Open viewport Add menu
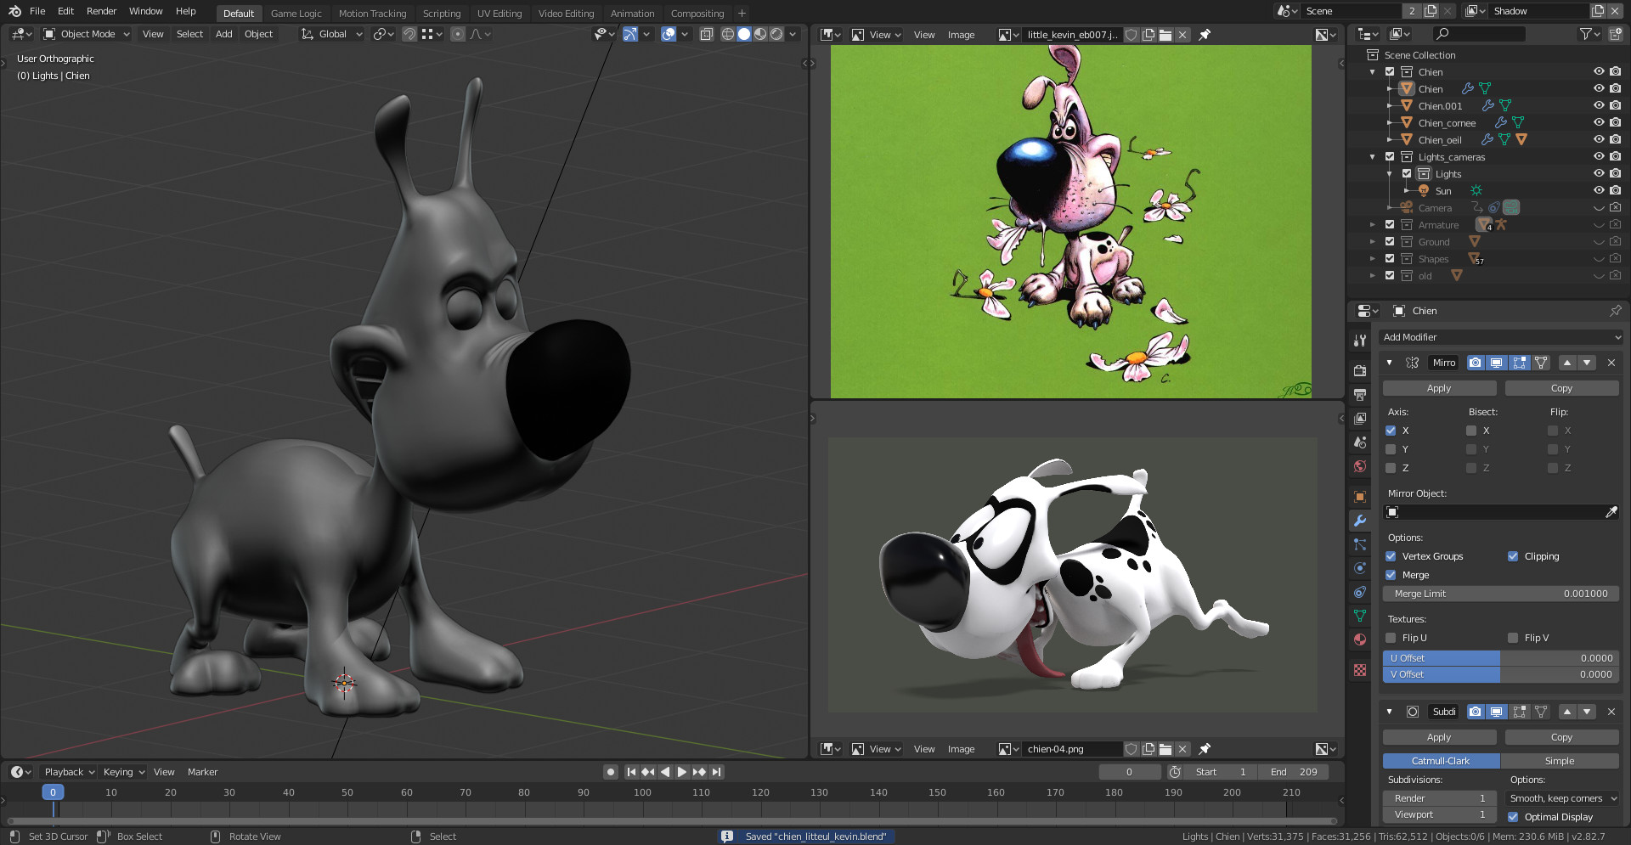This screenshot has width=1631, height=845. point(223,34)
